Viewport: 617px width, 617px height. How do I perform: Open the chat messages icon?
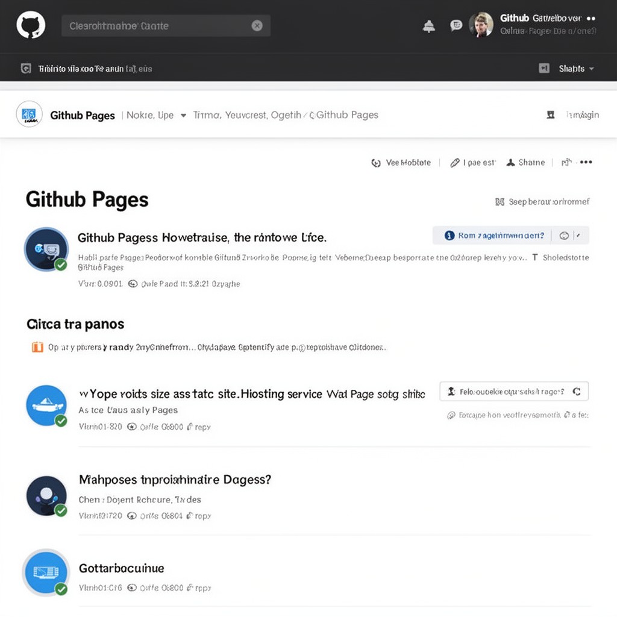(x=456, y=25)
